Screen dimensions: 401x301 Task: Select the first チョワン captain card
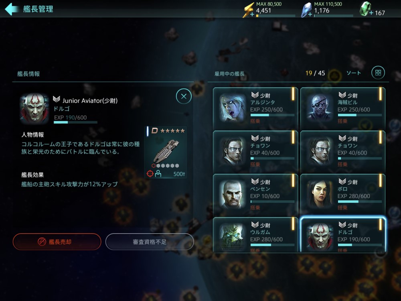[x=255, y=152]
